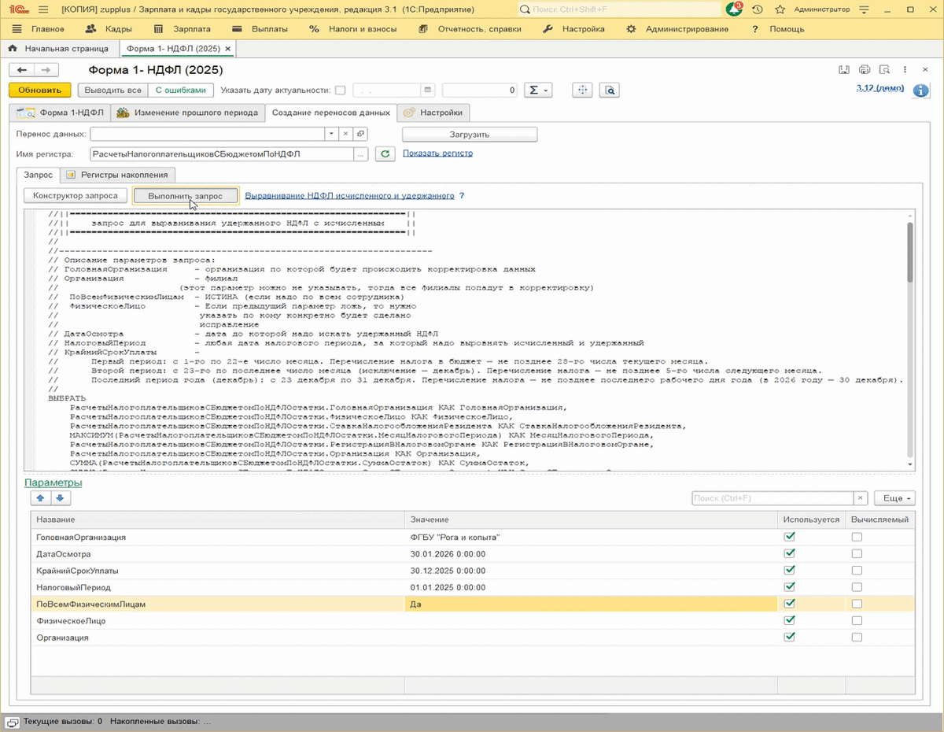Open the Главное menu
944x732 pixels.
[x=39, y=29]
